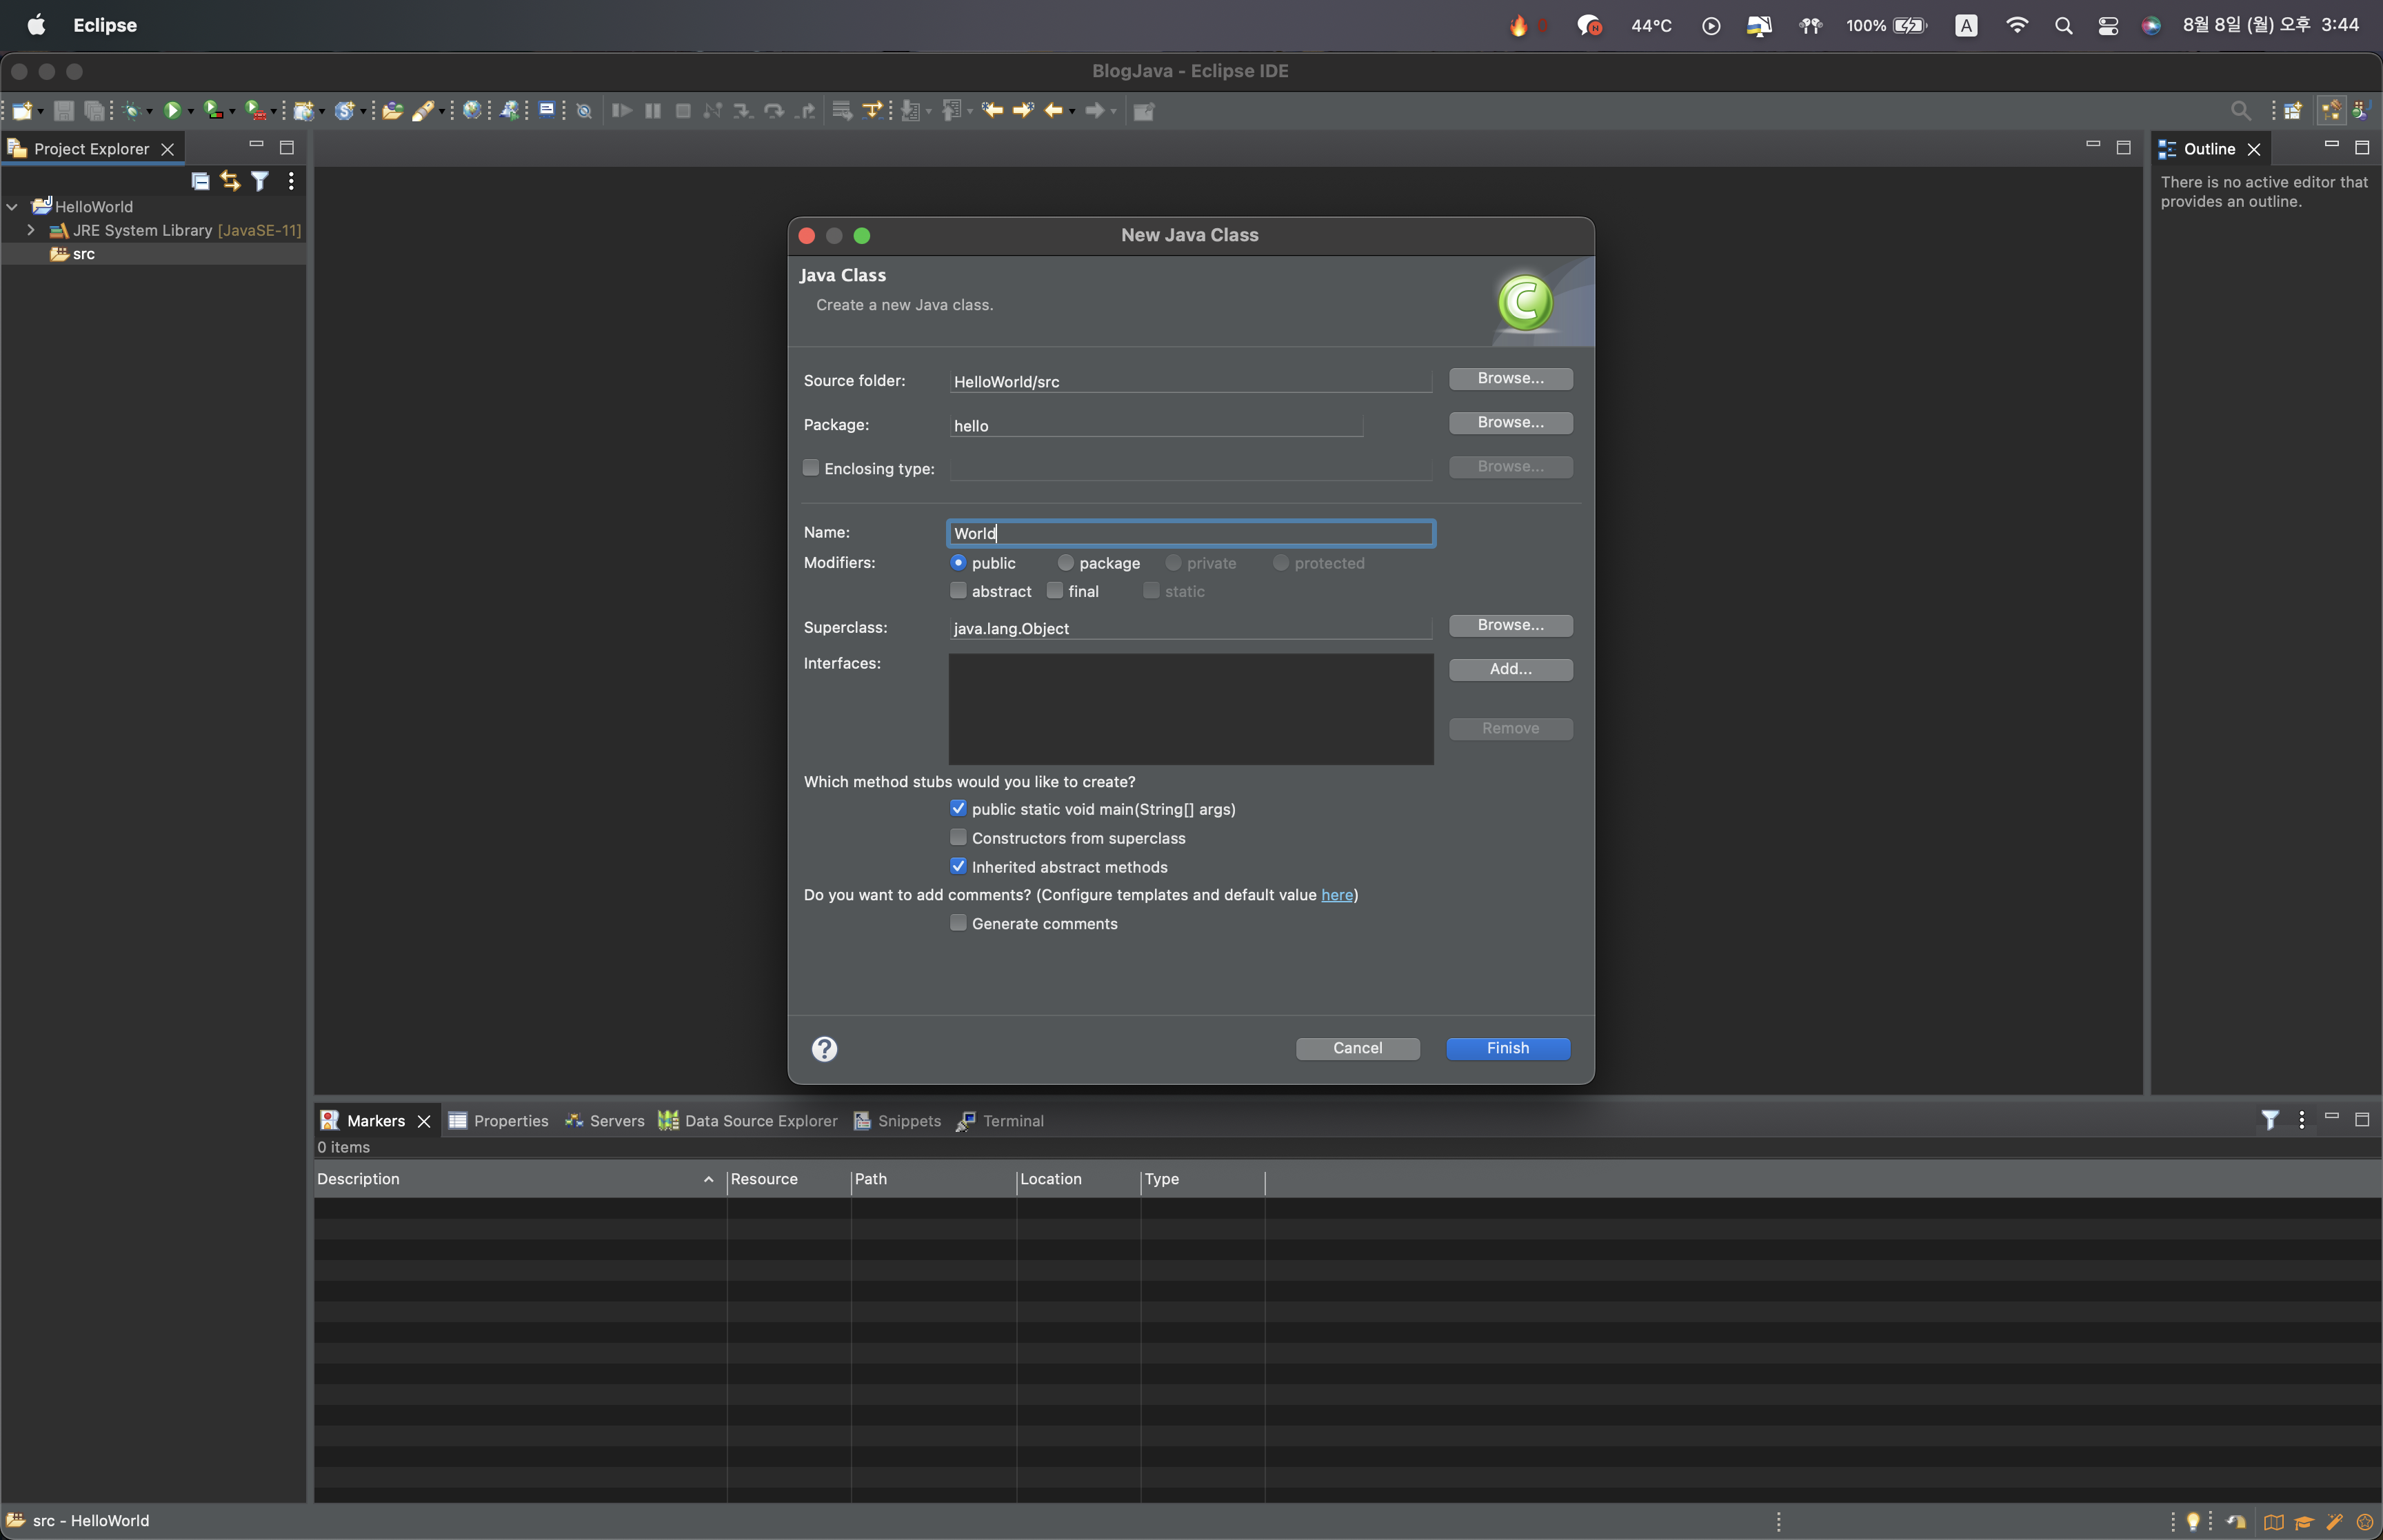Open the Run button dropdown arrow

[190, 111]
